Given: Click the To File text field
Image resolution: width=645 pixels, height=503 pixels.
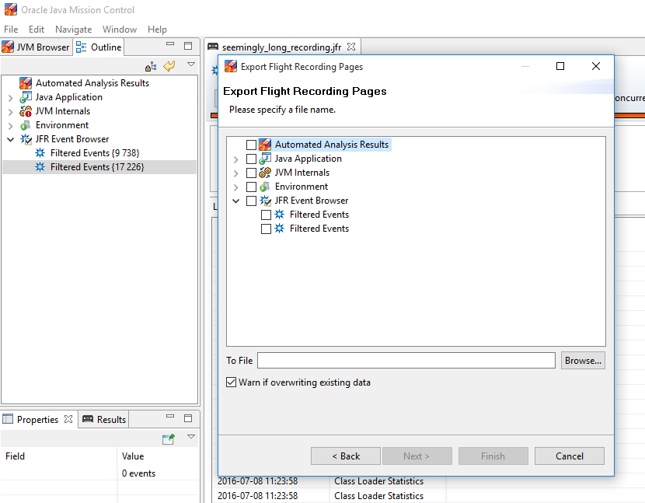Looking at the screenshot, I should coord(406,361).
